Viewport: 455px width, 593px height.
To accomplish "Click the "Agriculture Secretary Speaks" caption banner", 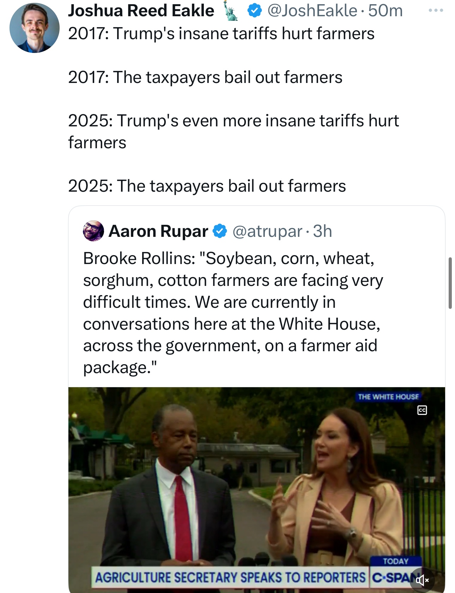I will point(230,577).
